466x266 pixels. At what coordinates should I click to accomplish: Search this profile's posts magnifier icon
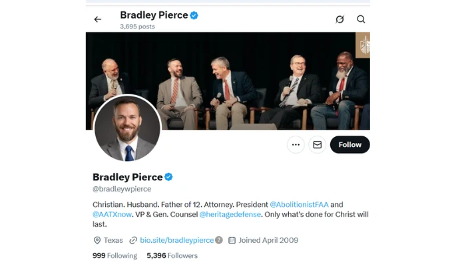coord(361,19)
